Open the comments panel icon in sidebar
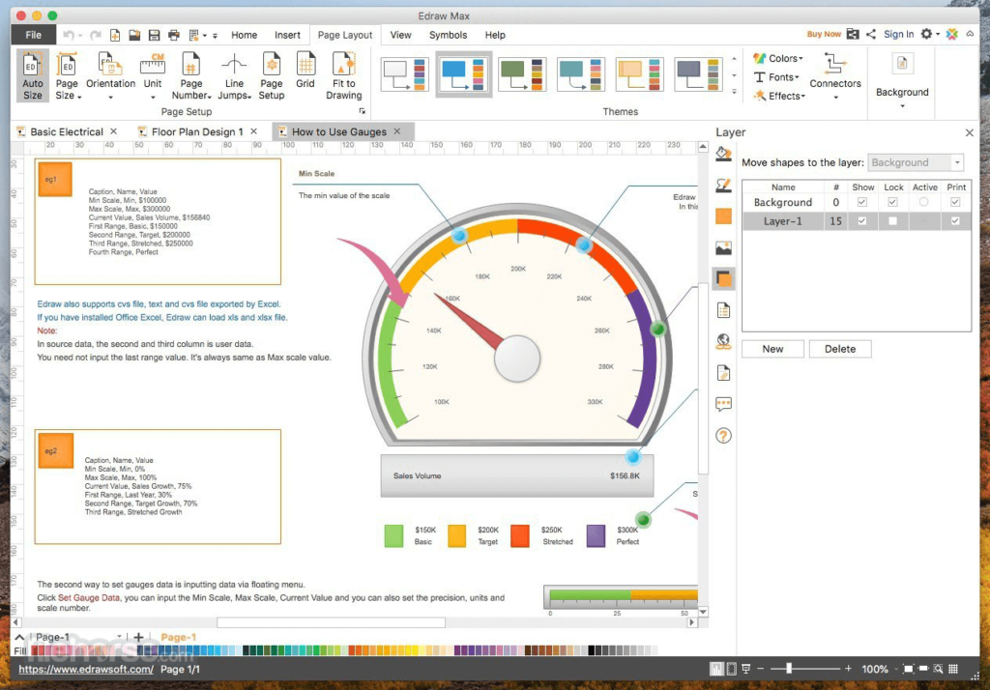Viewport: 990px width, 690px height. (x=723, y=404)
